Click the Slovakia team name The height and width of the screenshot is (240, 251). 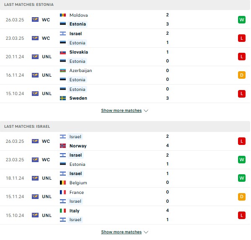(x=79, y=52)
